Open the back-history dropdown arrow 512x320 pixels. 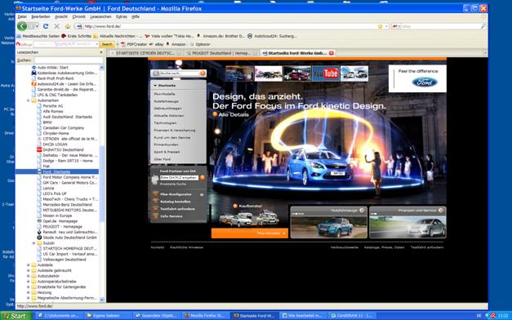37,26
